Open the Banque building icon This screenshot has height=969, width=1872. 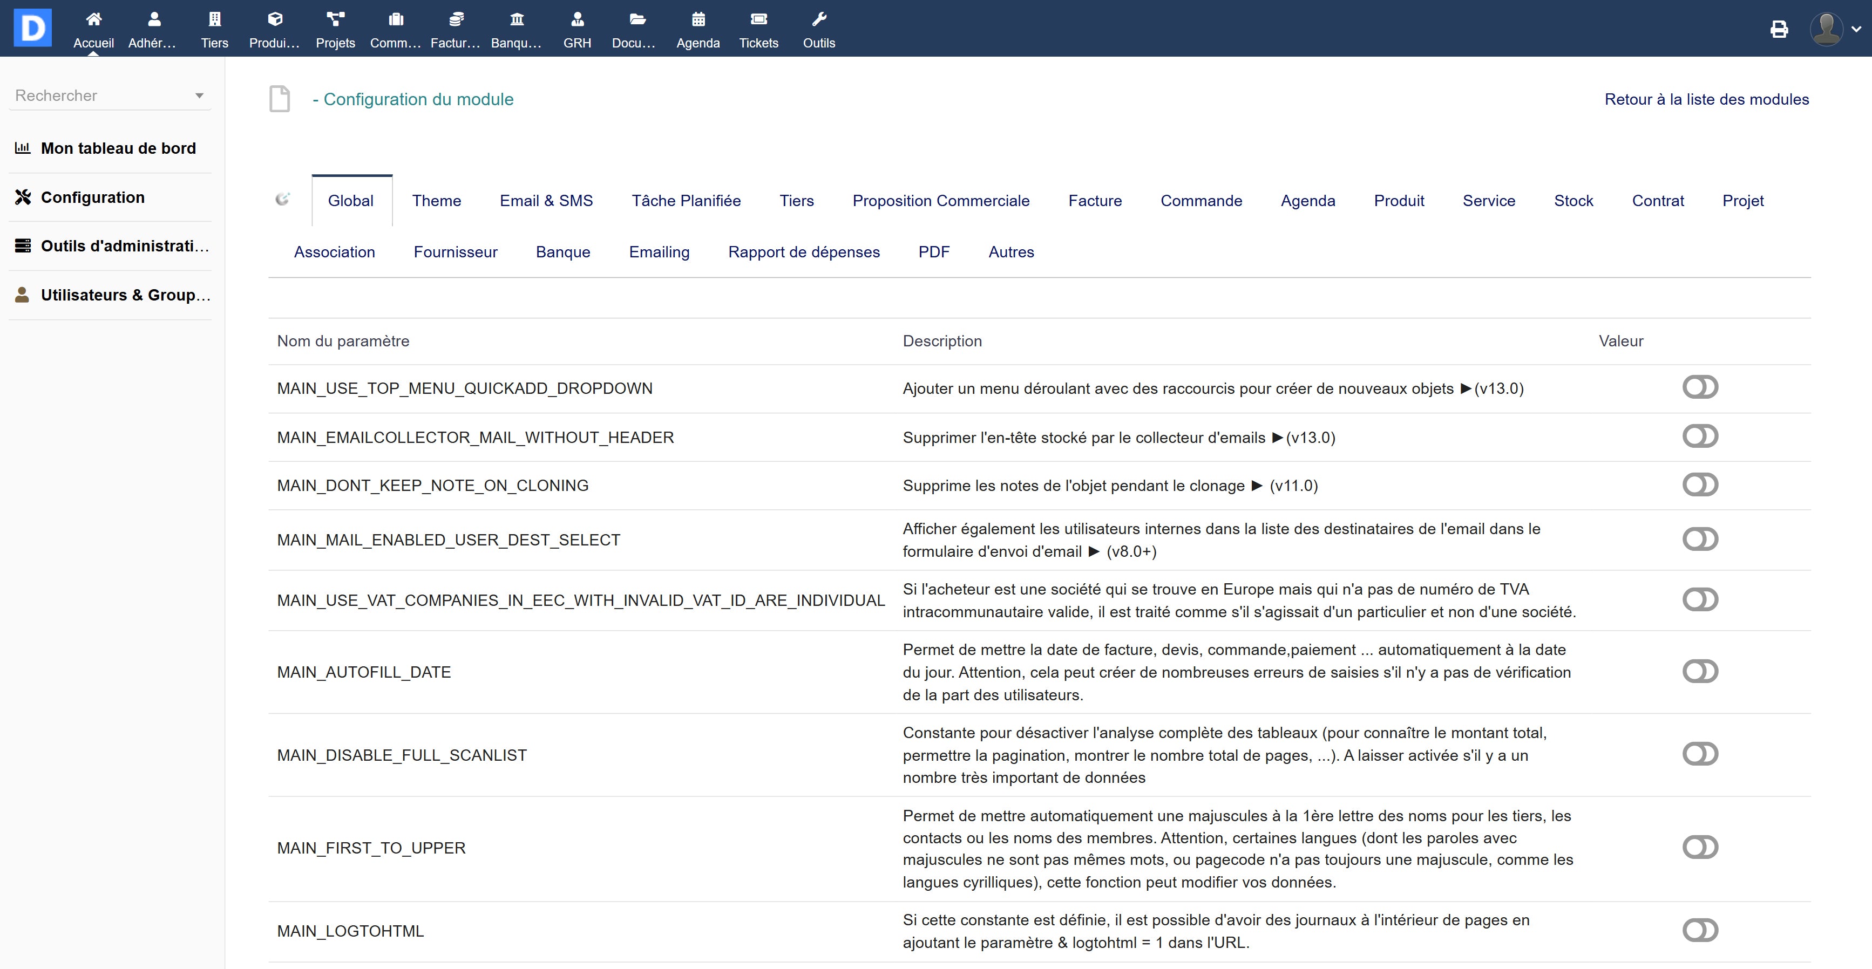pyautogui.click(x=517, y=19)
